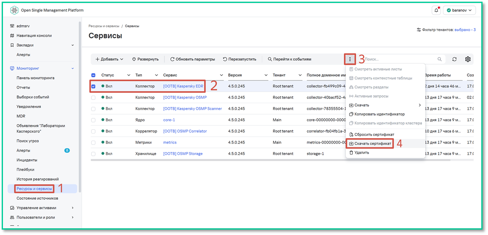Open the notifications bell icon
This screenshot has width=488, height=235.
point(436,10)
